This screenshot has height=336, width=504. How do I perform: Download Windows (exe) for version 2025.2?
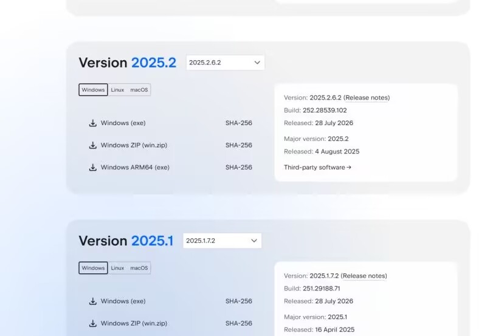click(123, 123)
